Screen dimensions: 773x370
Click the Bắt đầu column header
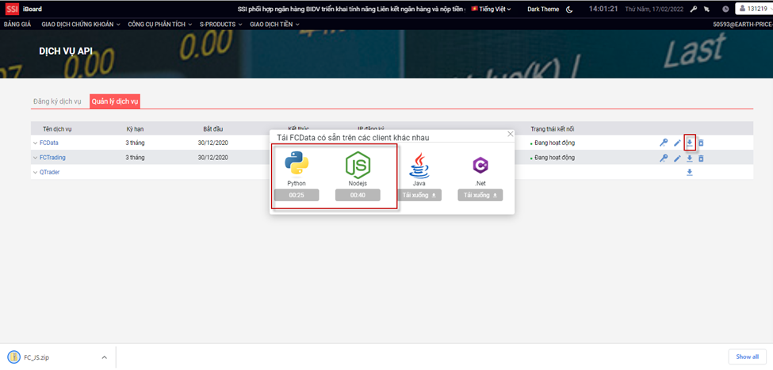(x=213, y=129)
